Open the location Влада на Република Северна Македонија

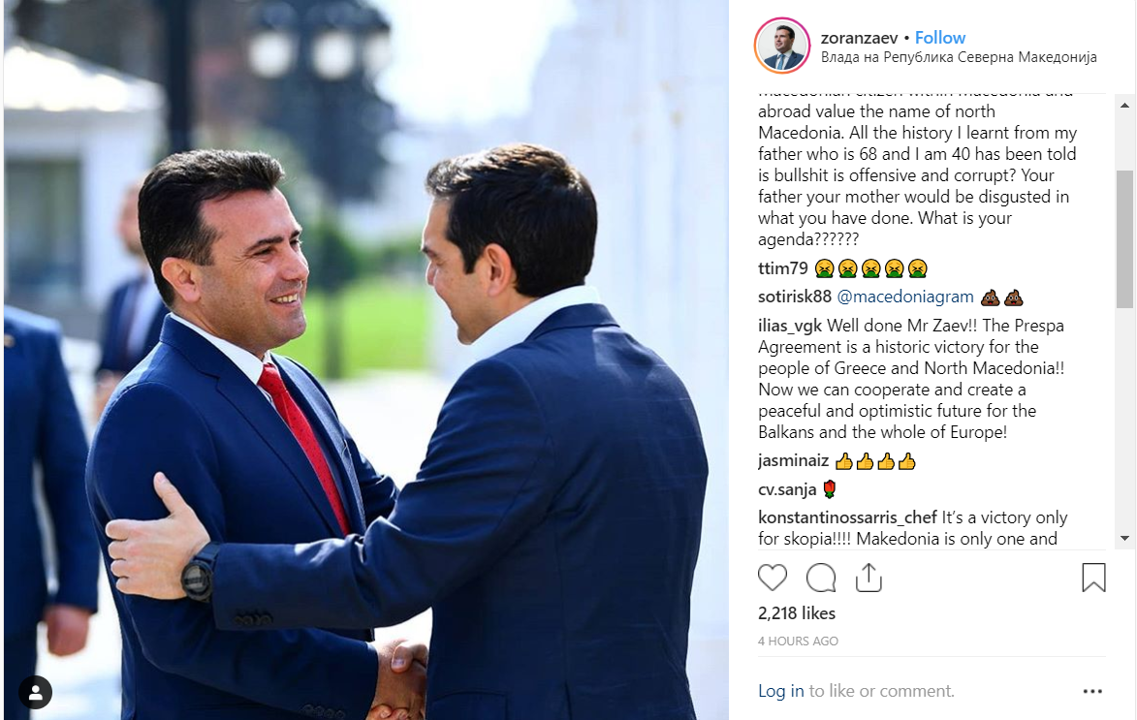point(959,57)
